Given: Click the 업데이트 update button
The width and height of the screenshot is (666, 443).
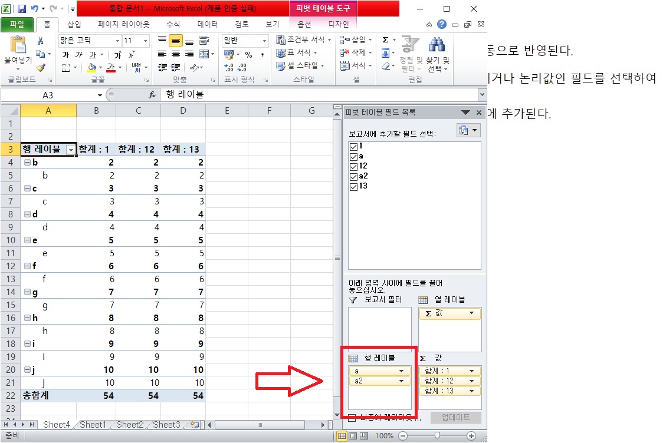Looking at the screenshot, I should click(x=455, y=418).
